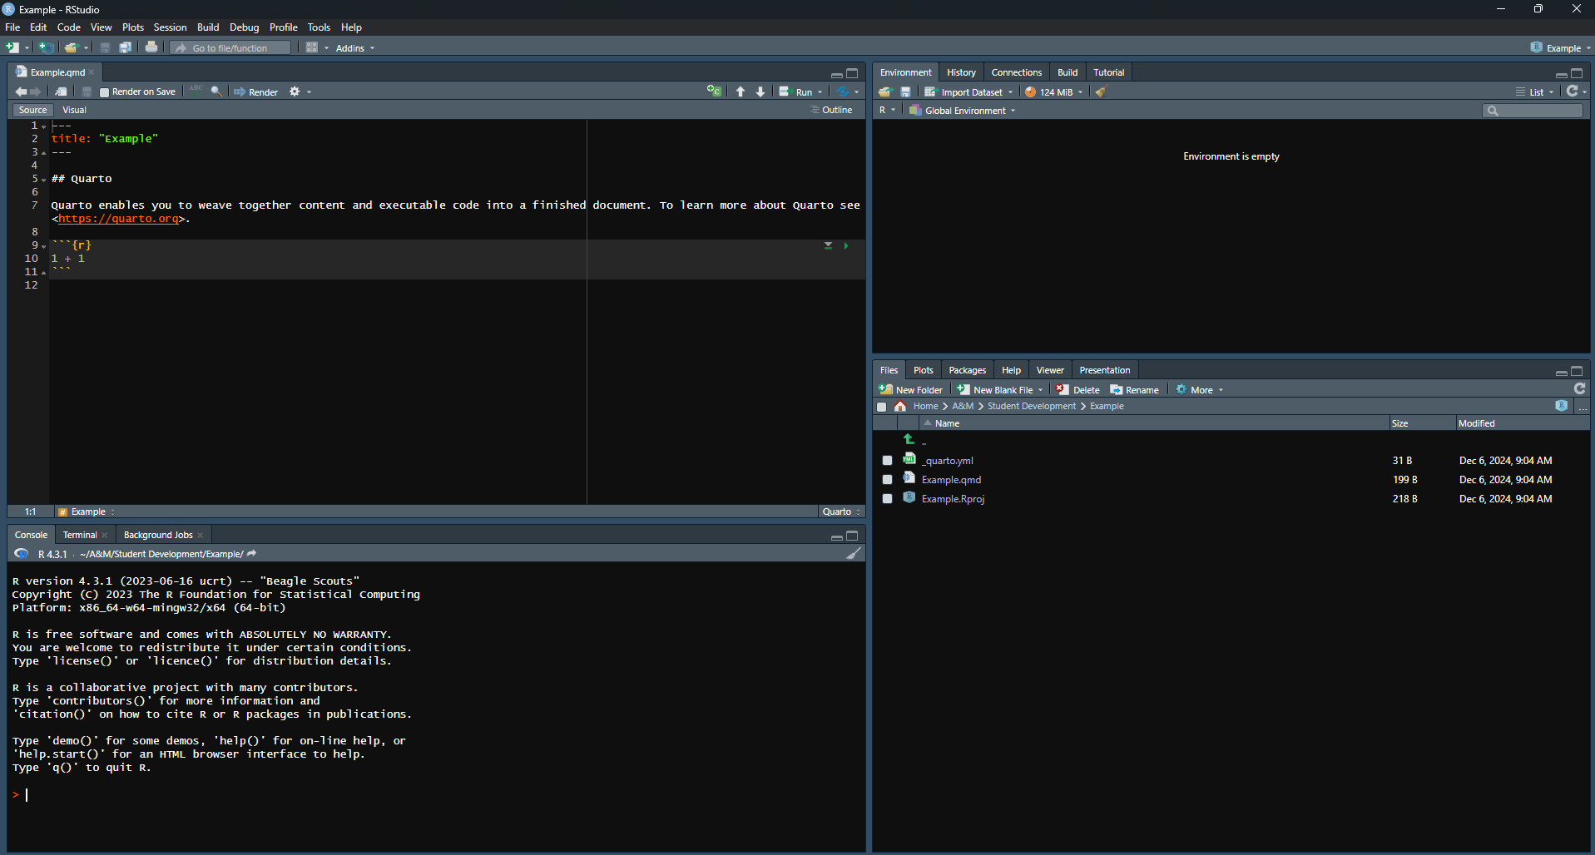Toggle the Render on Save checkbox
This screenshot has width=1595, height=855.
coord(104,92)
